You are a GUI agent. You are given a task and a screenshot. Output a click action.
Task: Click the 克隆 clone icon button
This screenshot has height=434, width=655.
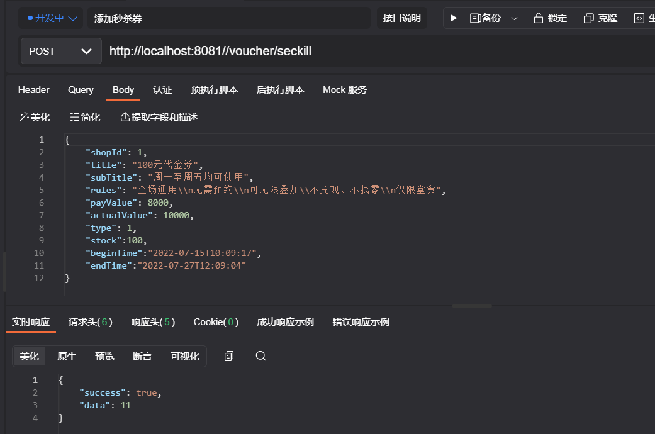[x=600, y=18]
